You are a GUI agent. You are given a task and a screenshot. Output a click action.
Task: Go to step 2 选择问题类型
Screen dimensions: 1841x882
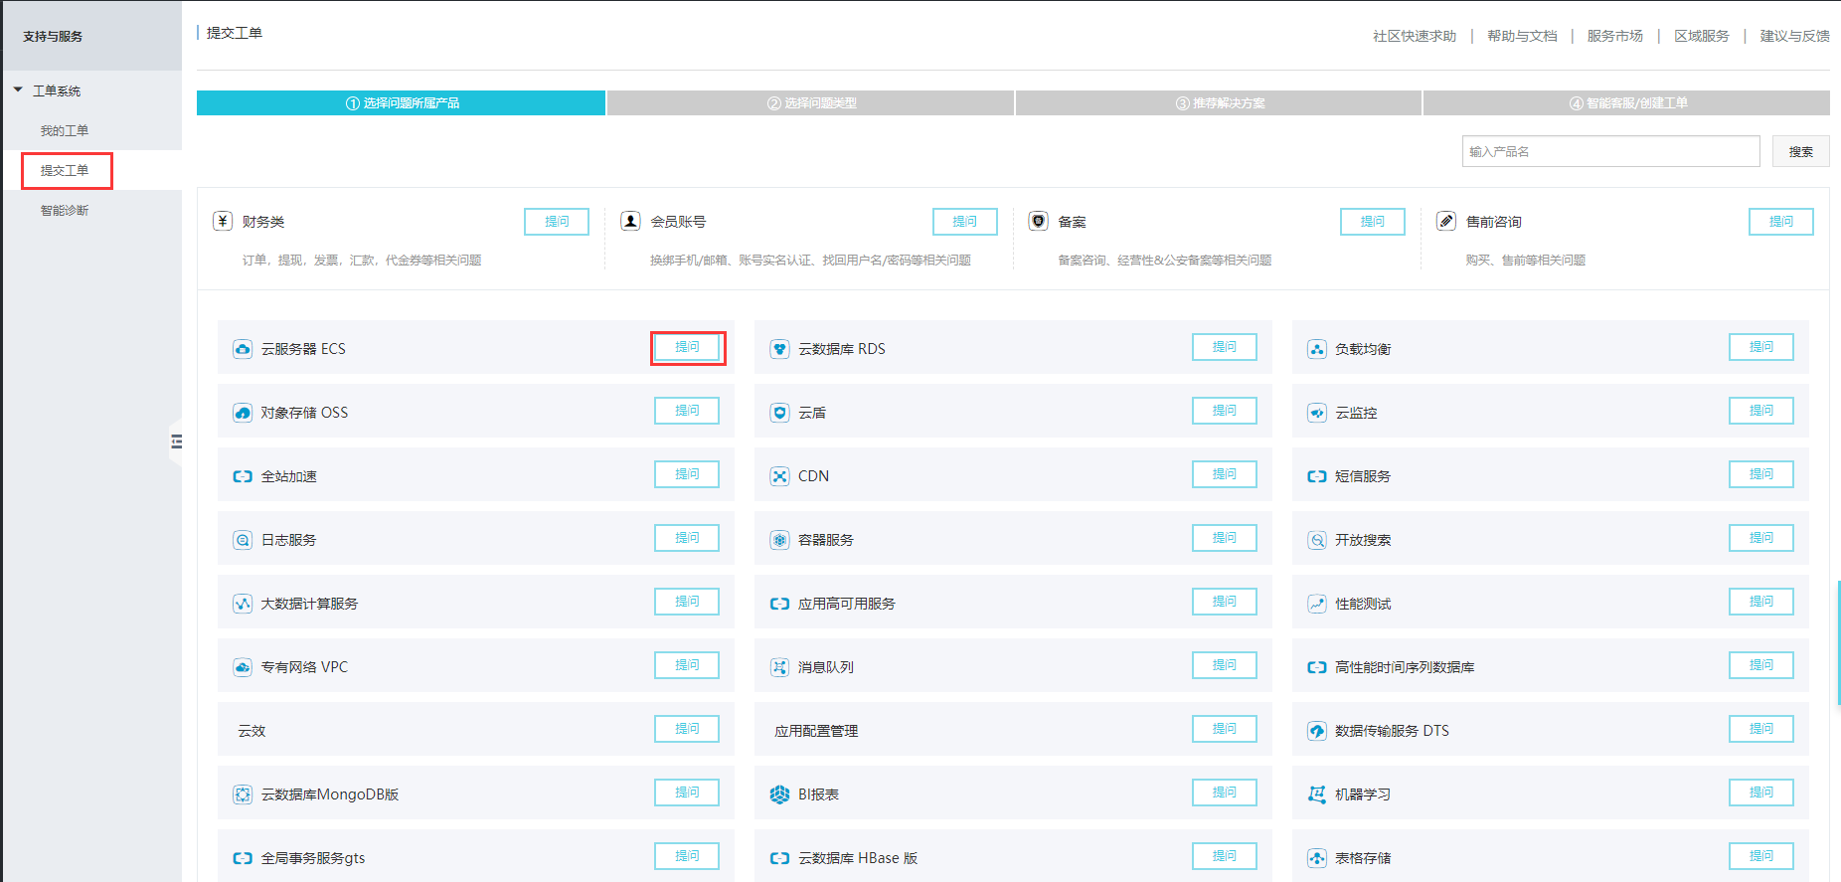coord(810,103)
